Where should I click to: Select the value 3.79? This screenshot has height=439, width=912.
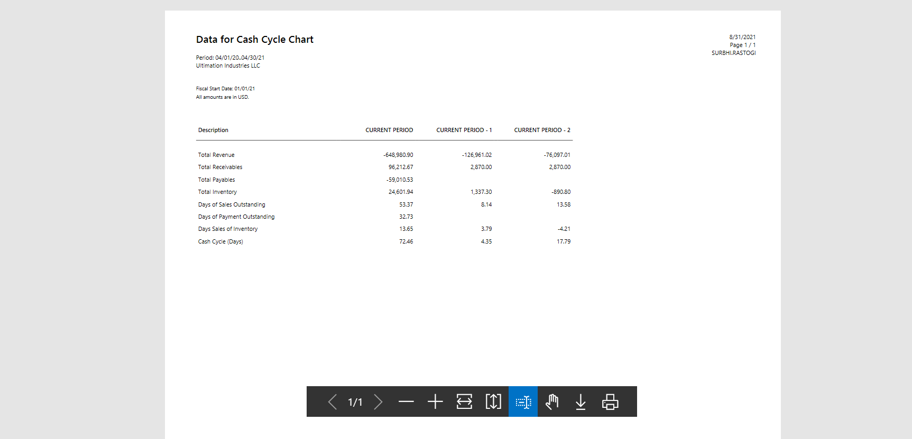coord(486,229)
